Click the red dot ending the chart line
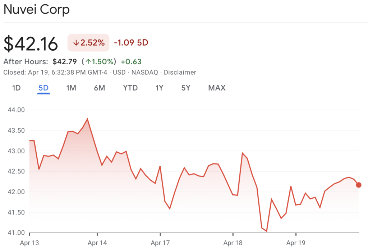The width and height of the screenshot is (368, 250). [x=358, y=185]
